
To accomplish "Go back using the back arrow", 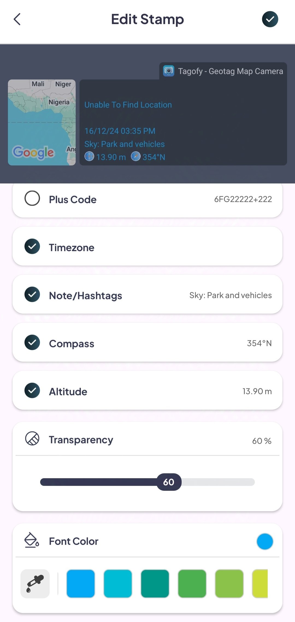I will click(x=17, y=19).
